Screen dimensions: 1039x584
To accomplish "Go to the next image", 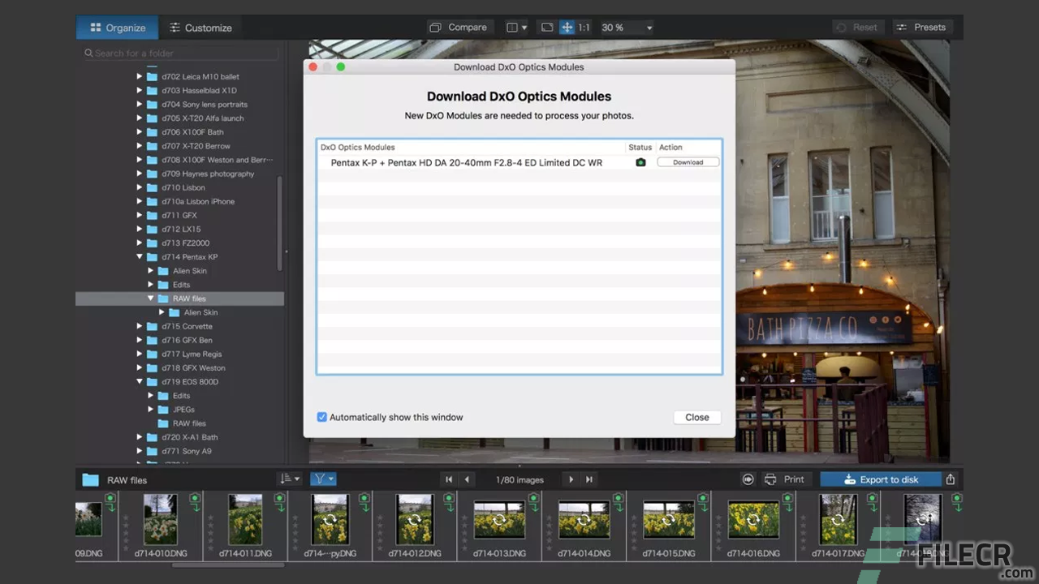I will tap(571, 479).
